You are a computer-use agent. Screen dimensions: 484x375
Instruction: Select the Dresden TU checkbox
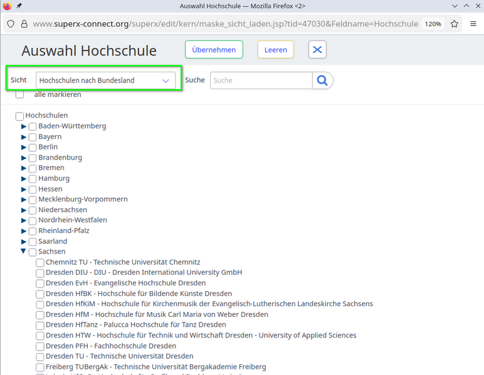coord(40,357)
